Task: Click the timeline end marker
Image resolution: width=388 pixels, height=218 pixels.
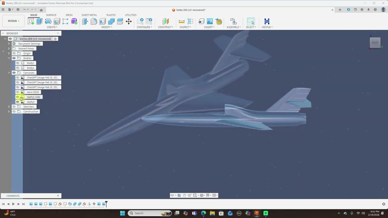Action: point(106,204)
